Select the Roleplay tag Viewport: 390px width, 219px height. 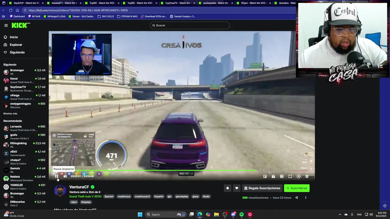pos(86,202)
